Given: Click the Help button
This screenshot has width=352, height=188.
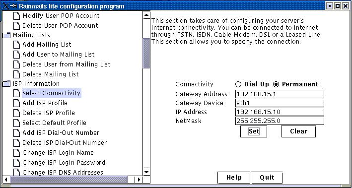Looking at the screenshot, I should 234,178.
